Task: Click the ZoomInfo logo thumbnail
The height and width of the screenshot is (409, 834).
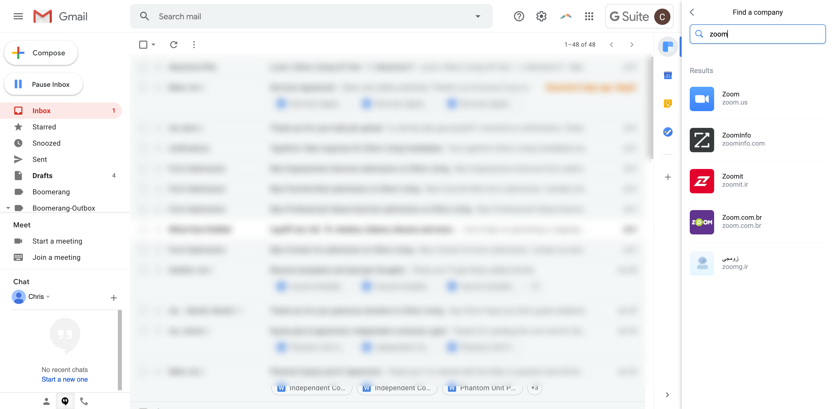Action: tap(702, 140)
